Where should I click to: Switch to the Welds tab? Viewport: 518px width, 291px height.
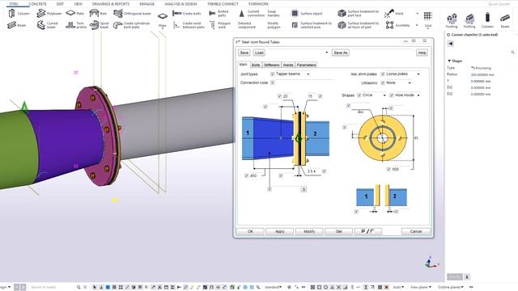[288, 65]
